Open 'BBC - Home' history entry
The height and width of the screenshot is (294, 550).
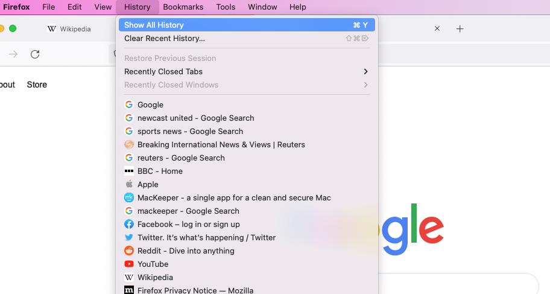point(247,171)
